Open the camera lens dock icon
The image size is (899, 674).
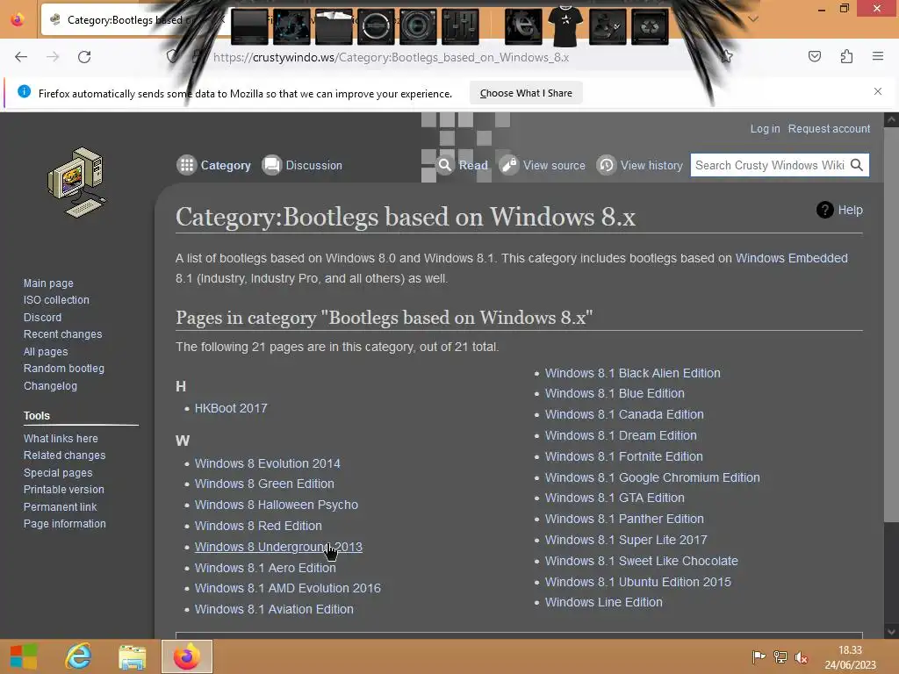(x=418, y=26)
